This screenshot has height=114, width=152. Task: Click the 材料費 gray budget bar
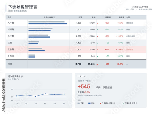(40, 29)
